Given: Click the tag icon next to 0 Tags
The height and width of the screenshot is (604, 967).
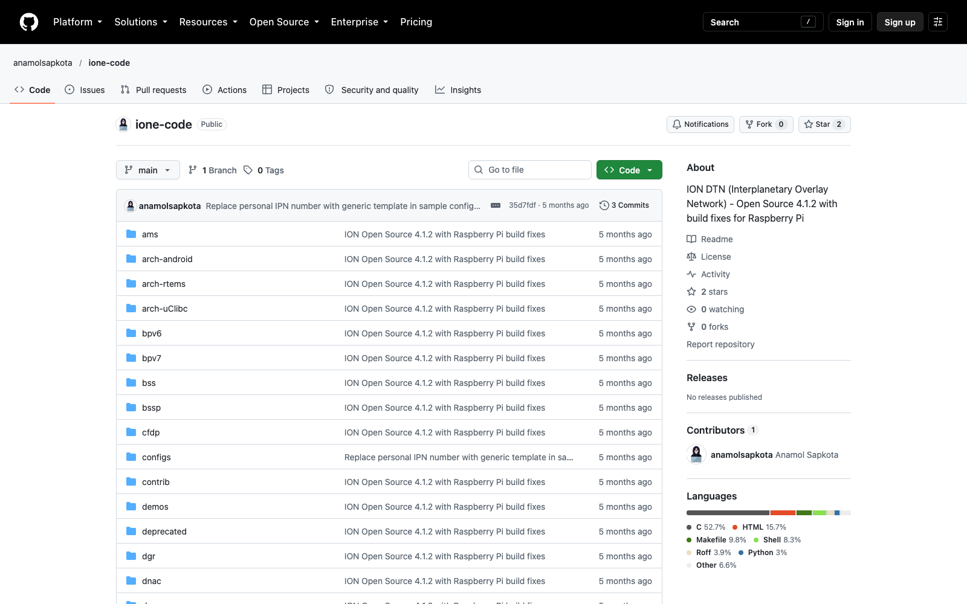Looking at the screenshot, I should click(248, 170).
